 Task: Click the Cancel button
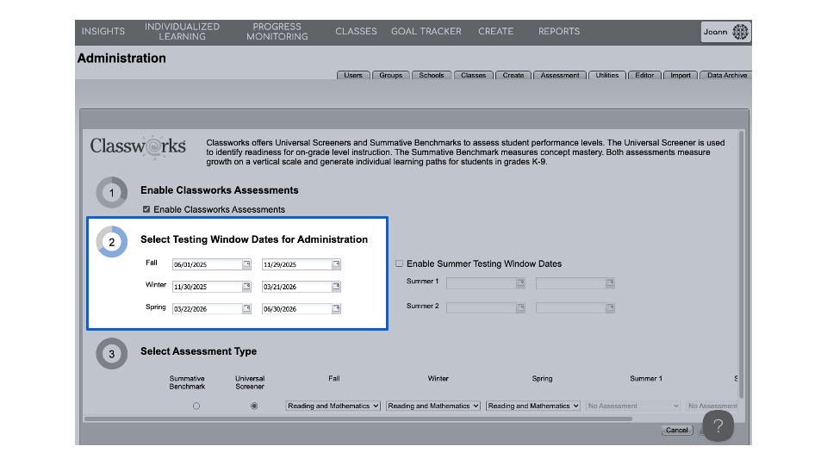pyautogui.click(x=677, y=431)
